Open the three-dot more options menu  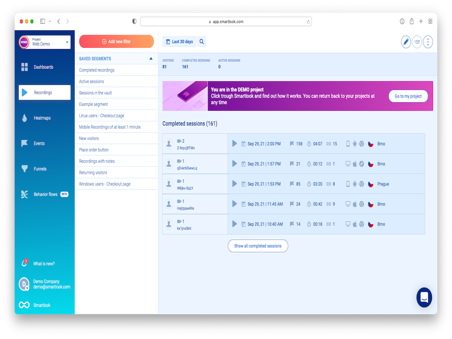[428, 42]
